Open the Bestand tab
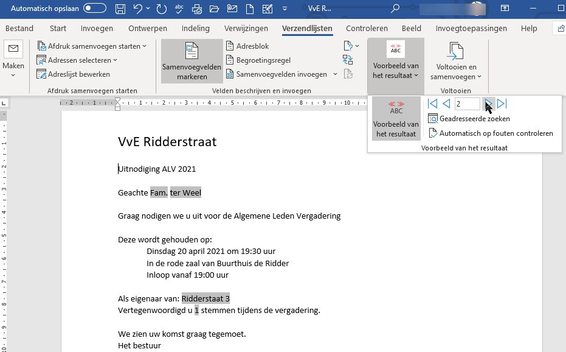Viewport: 566px width, 352px height. [x=19, y=28]
